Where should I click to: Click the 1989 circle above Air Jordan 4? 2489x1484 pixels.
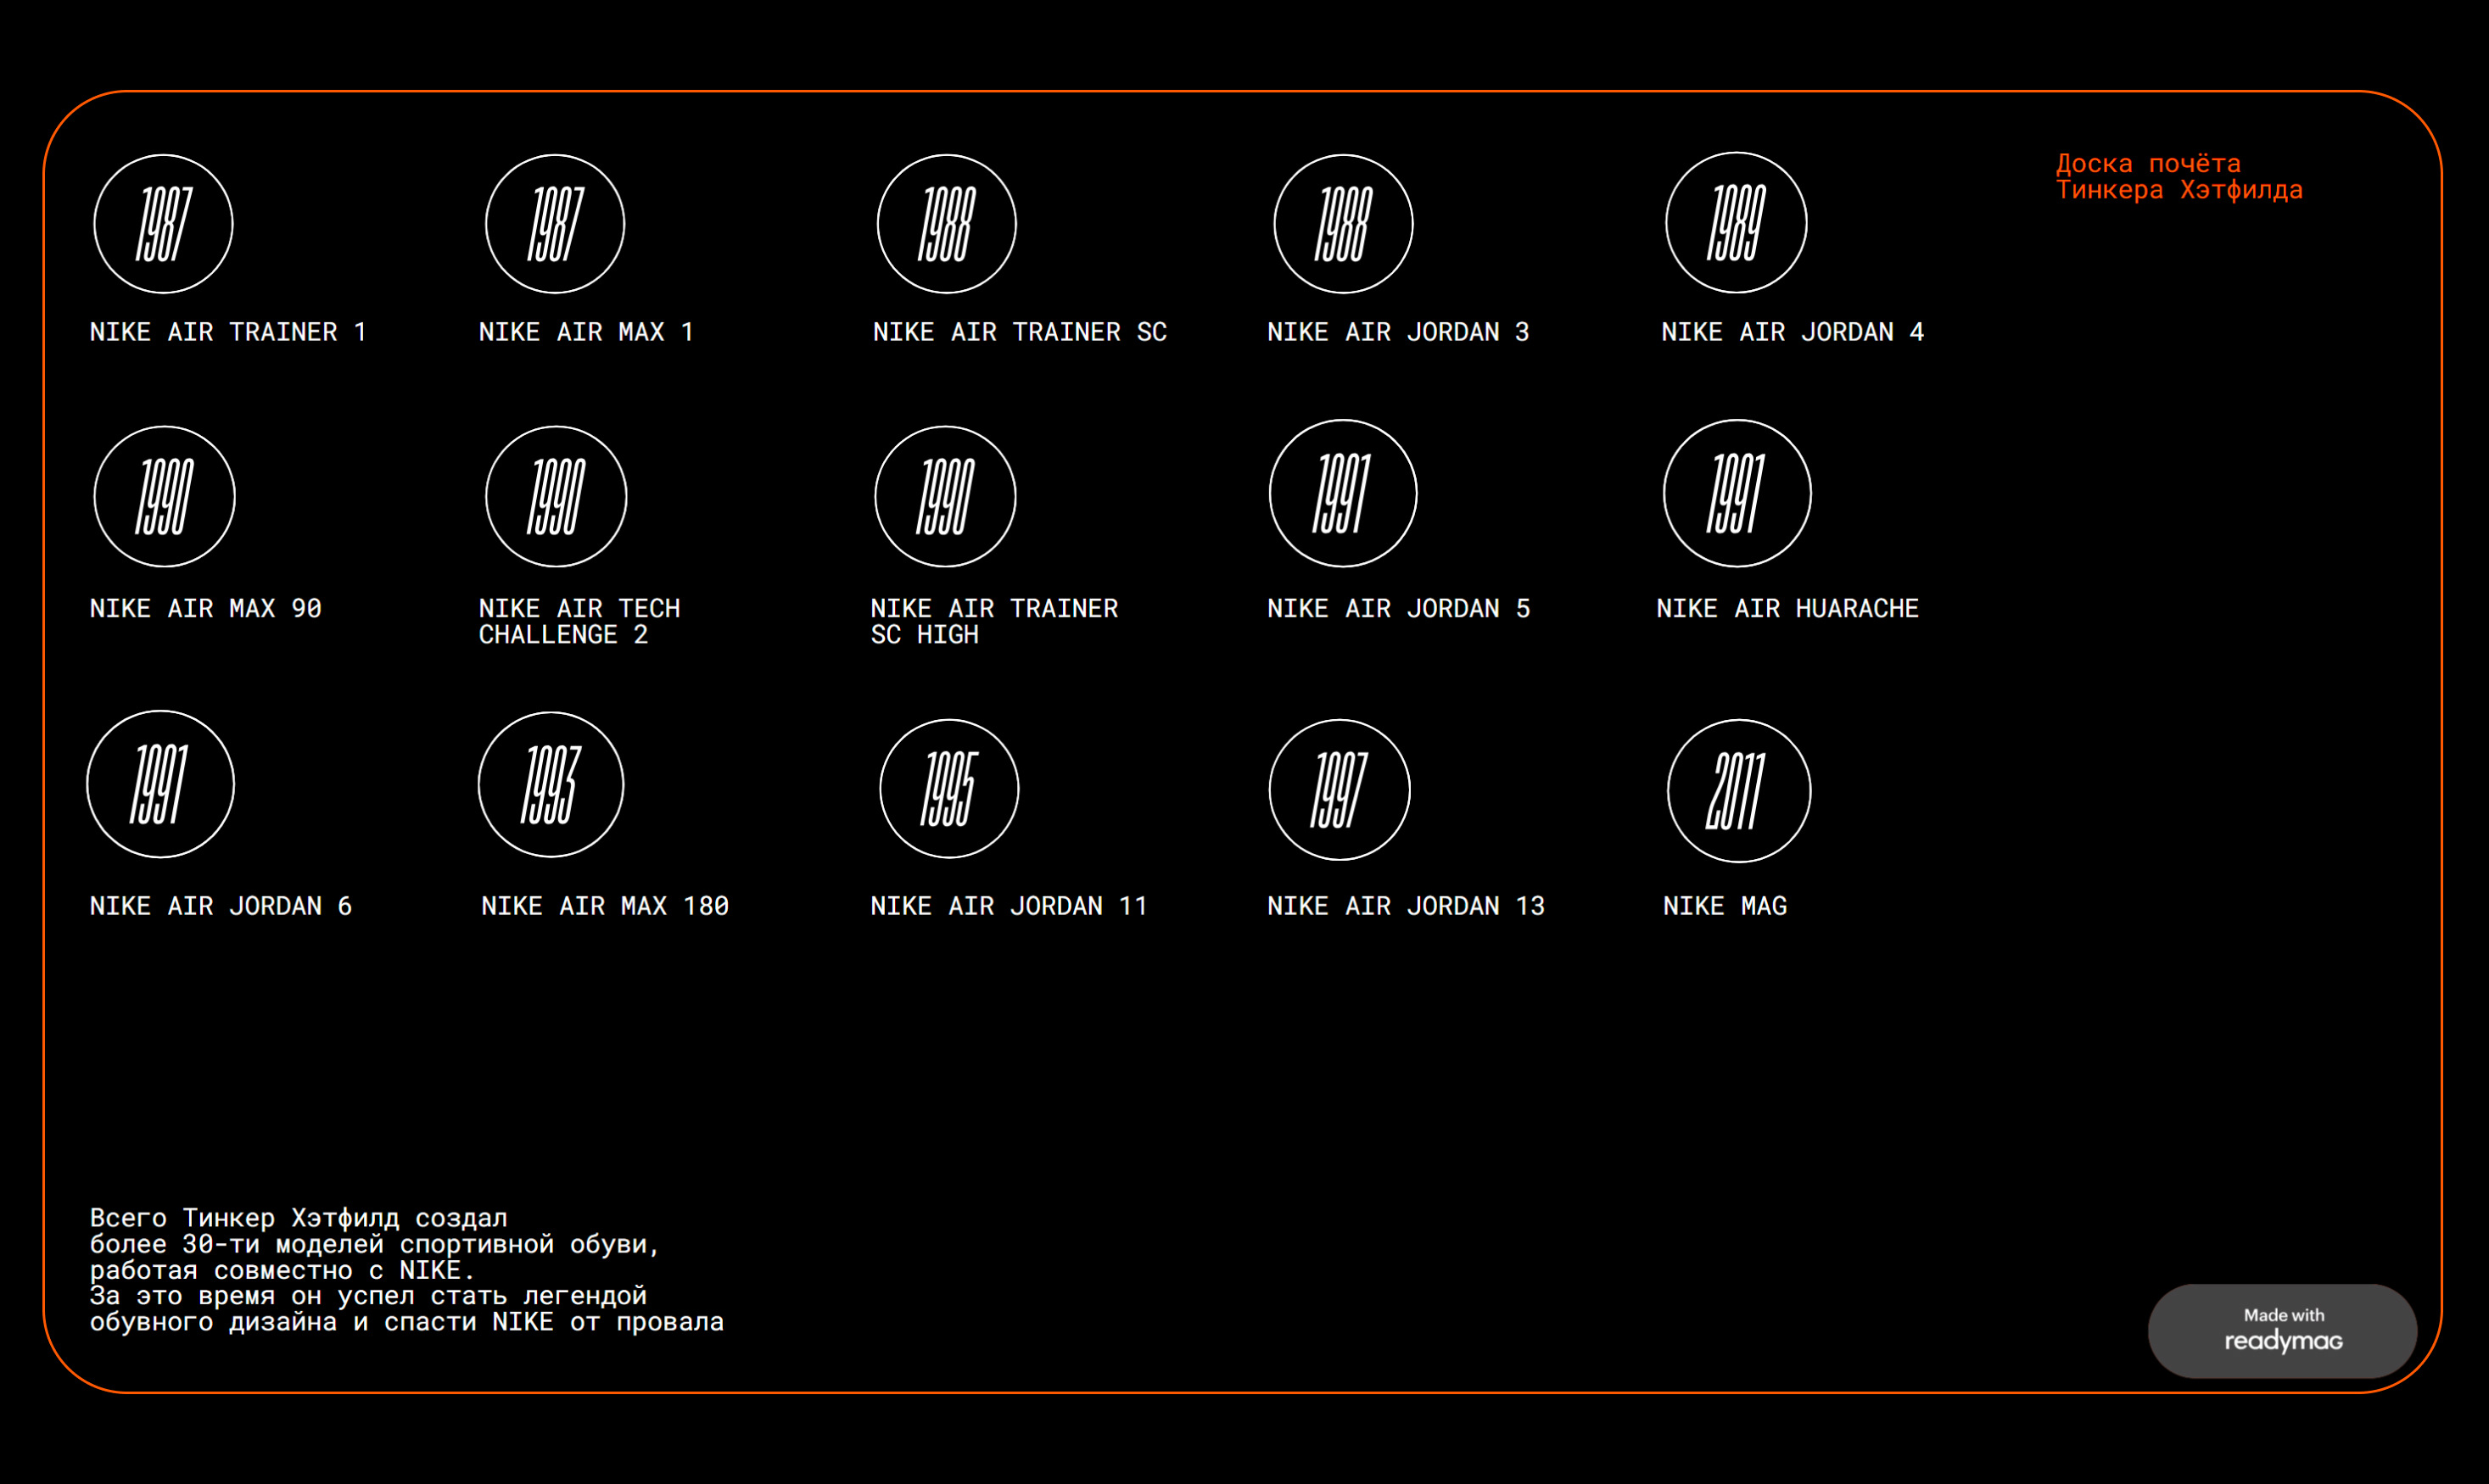[x=1736, y=223]
